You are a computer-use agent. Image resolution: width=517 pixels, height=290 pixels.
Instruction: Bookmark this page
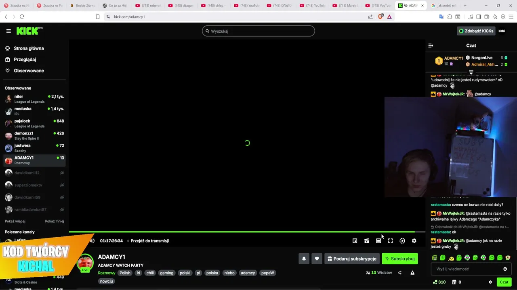click(97, 17)
